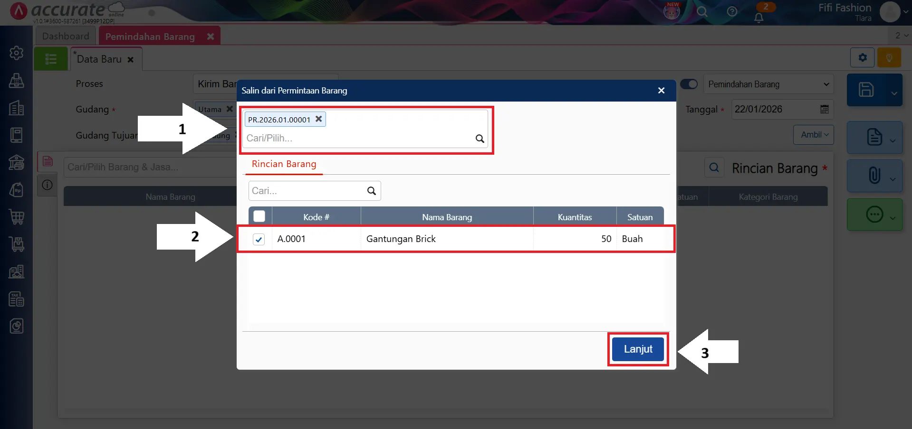Image resolution: width=912 pixels, height=429 pixels.
Task: Open the Ambil dropdown button
Action: [x=813, y=135]
